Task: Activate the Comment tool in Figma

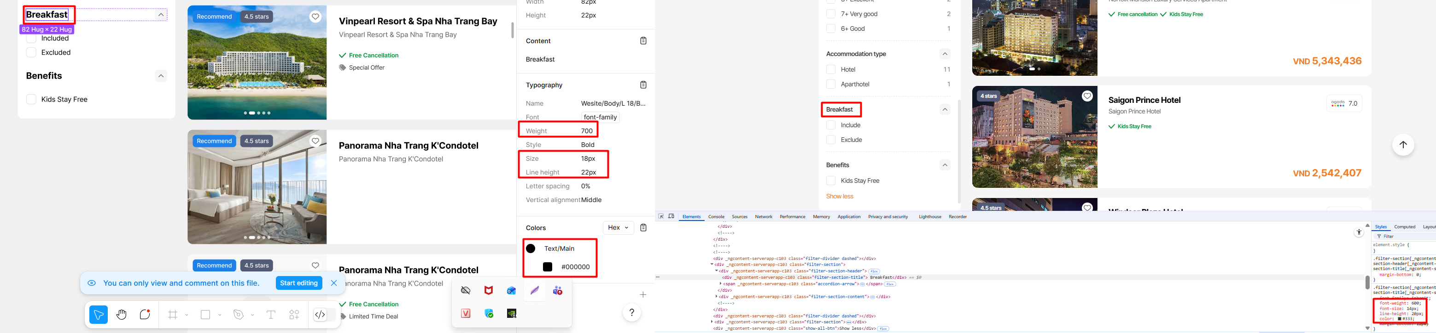Action: point(145,315)
